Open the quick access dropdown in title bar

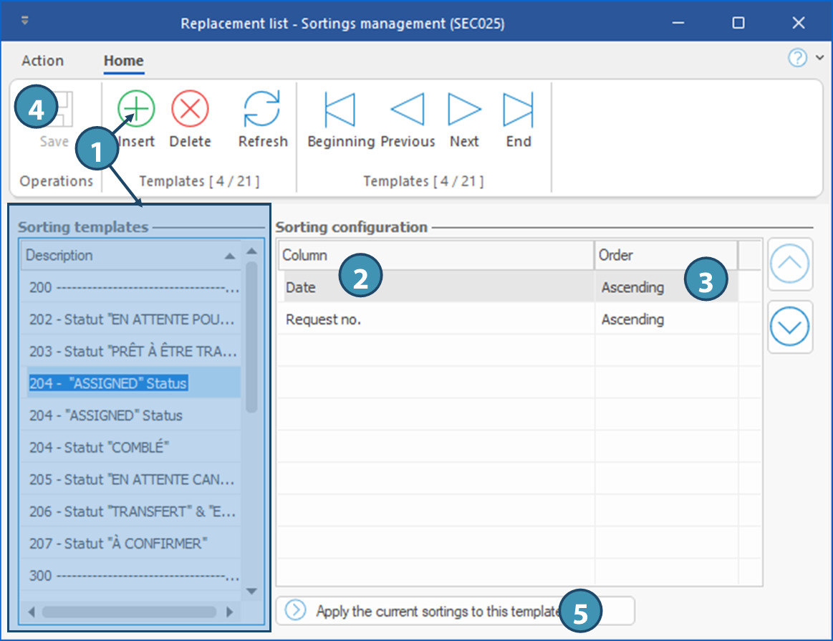[26, 21]
